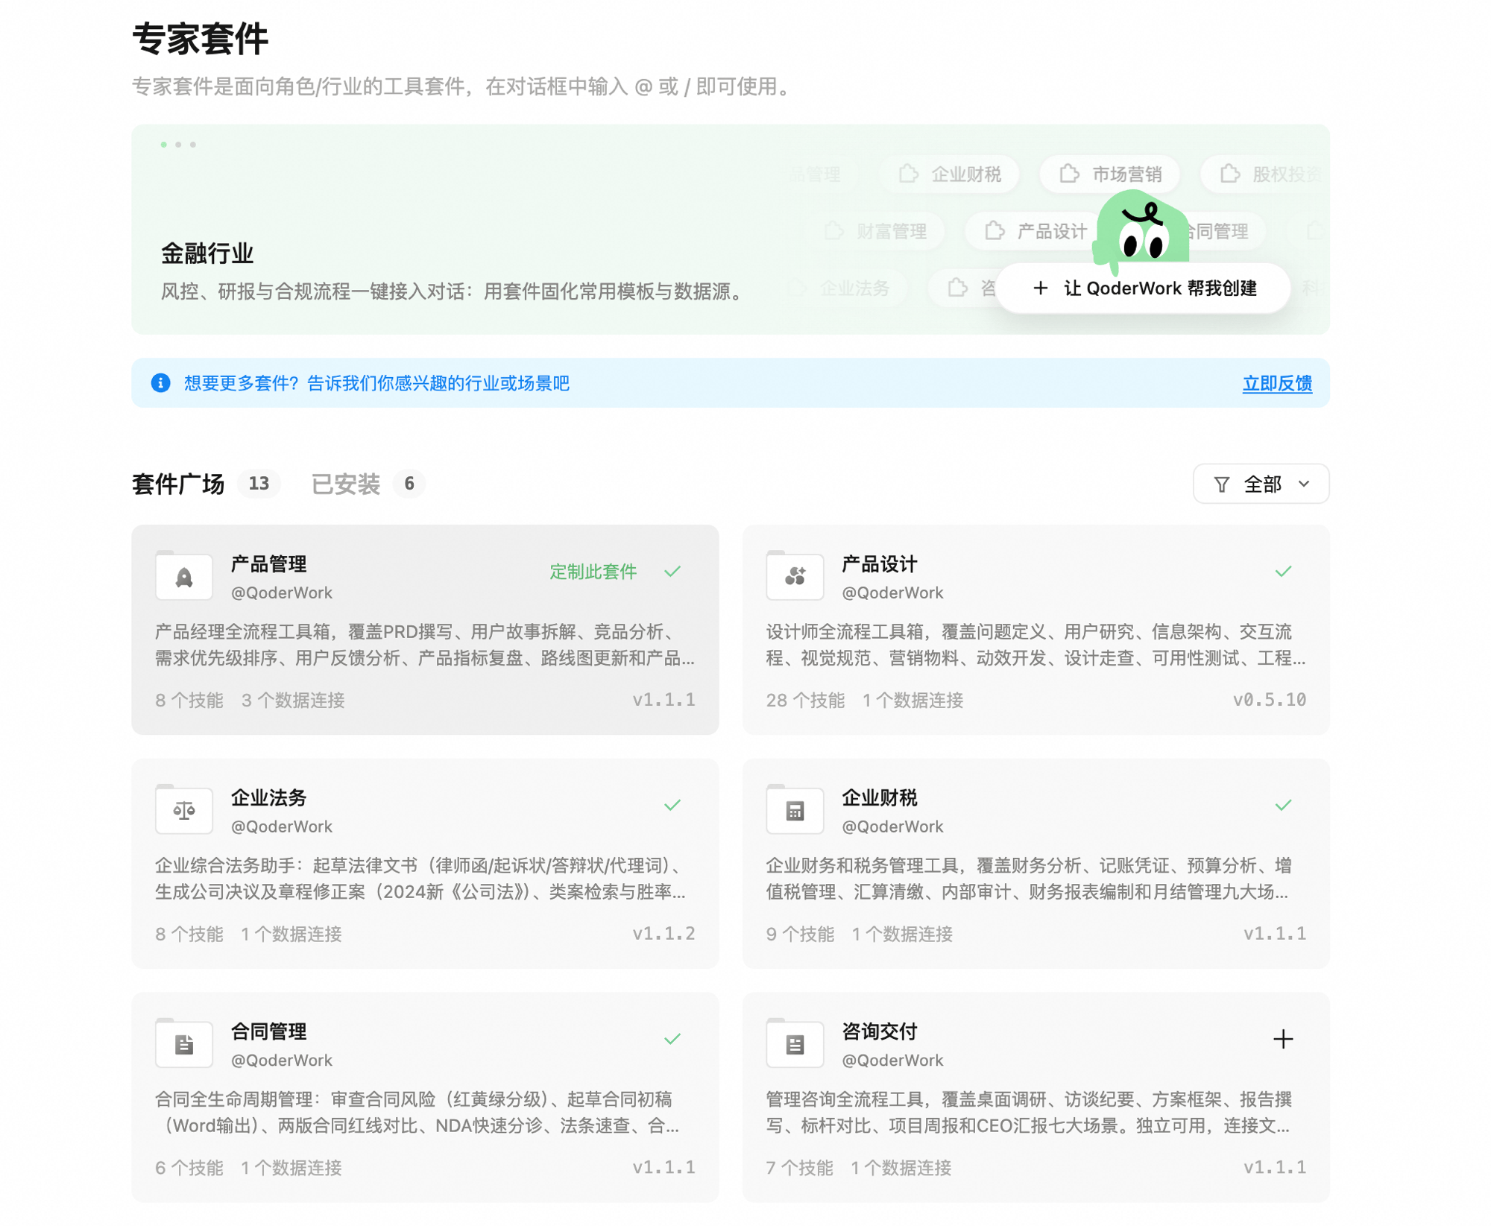The image size is (1491, 1226).
Task: Open the 立即反馈 link
Action: click(x=1276, y=383)
